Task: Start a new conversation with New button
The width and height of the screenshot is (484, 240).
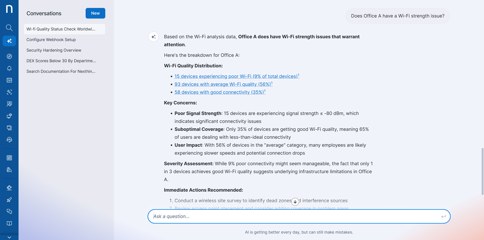Action: tap(95, 13)
